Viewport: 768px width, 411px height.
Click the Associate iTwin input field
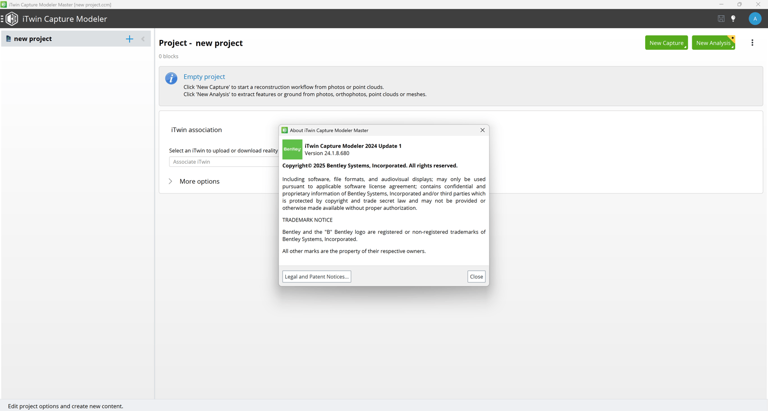point(224,162)
